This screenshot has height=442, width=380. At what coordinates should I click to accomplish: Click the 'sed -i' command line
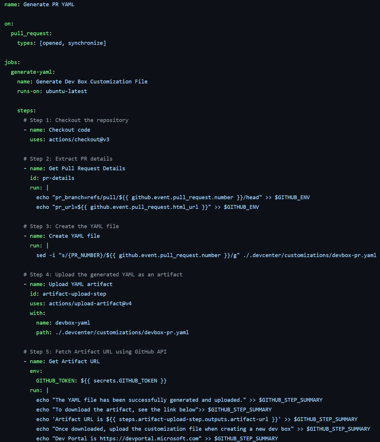pos(206,255)
